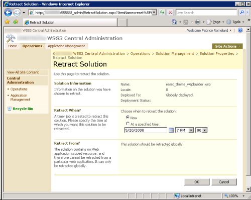Image resolution: width=251 pixels, height=200 pixels.
Task: Click the page scrollbar down arrow
Action: click(x=248, y=189)
